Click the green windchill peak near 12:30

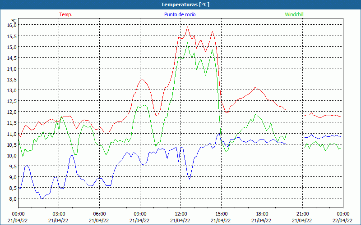(187, 43)
